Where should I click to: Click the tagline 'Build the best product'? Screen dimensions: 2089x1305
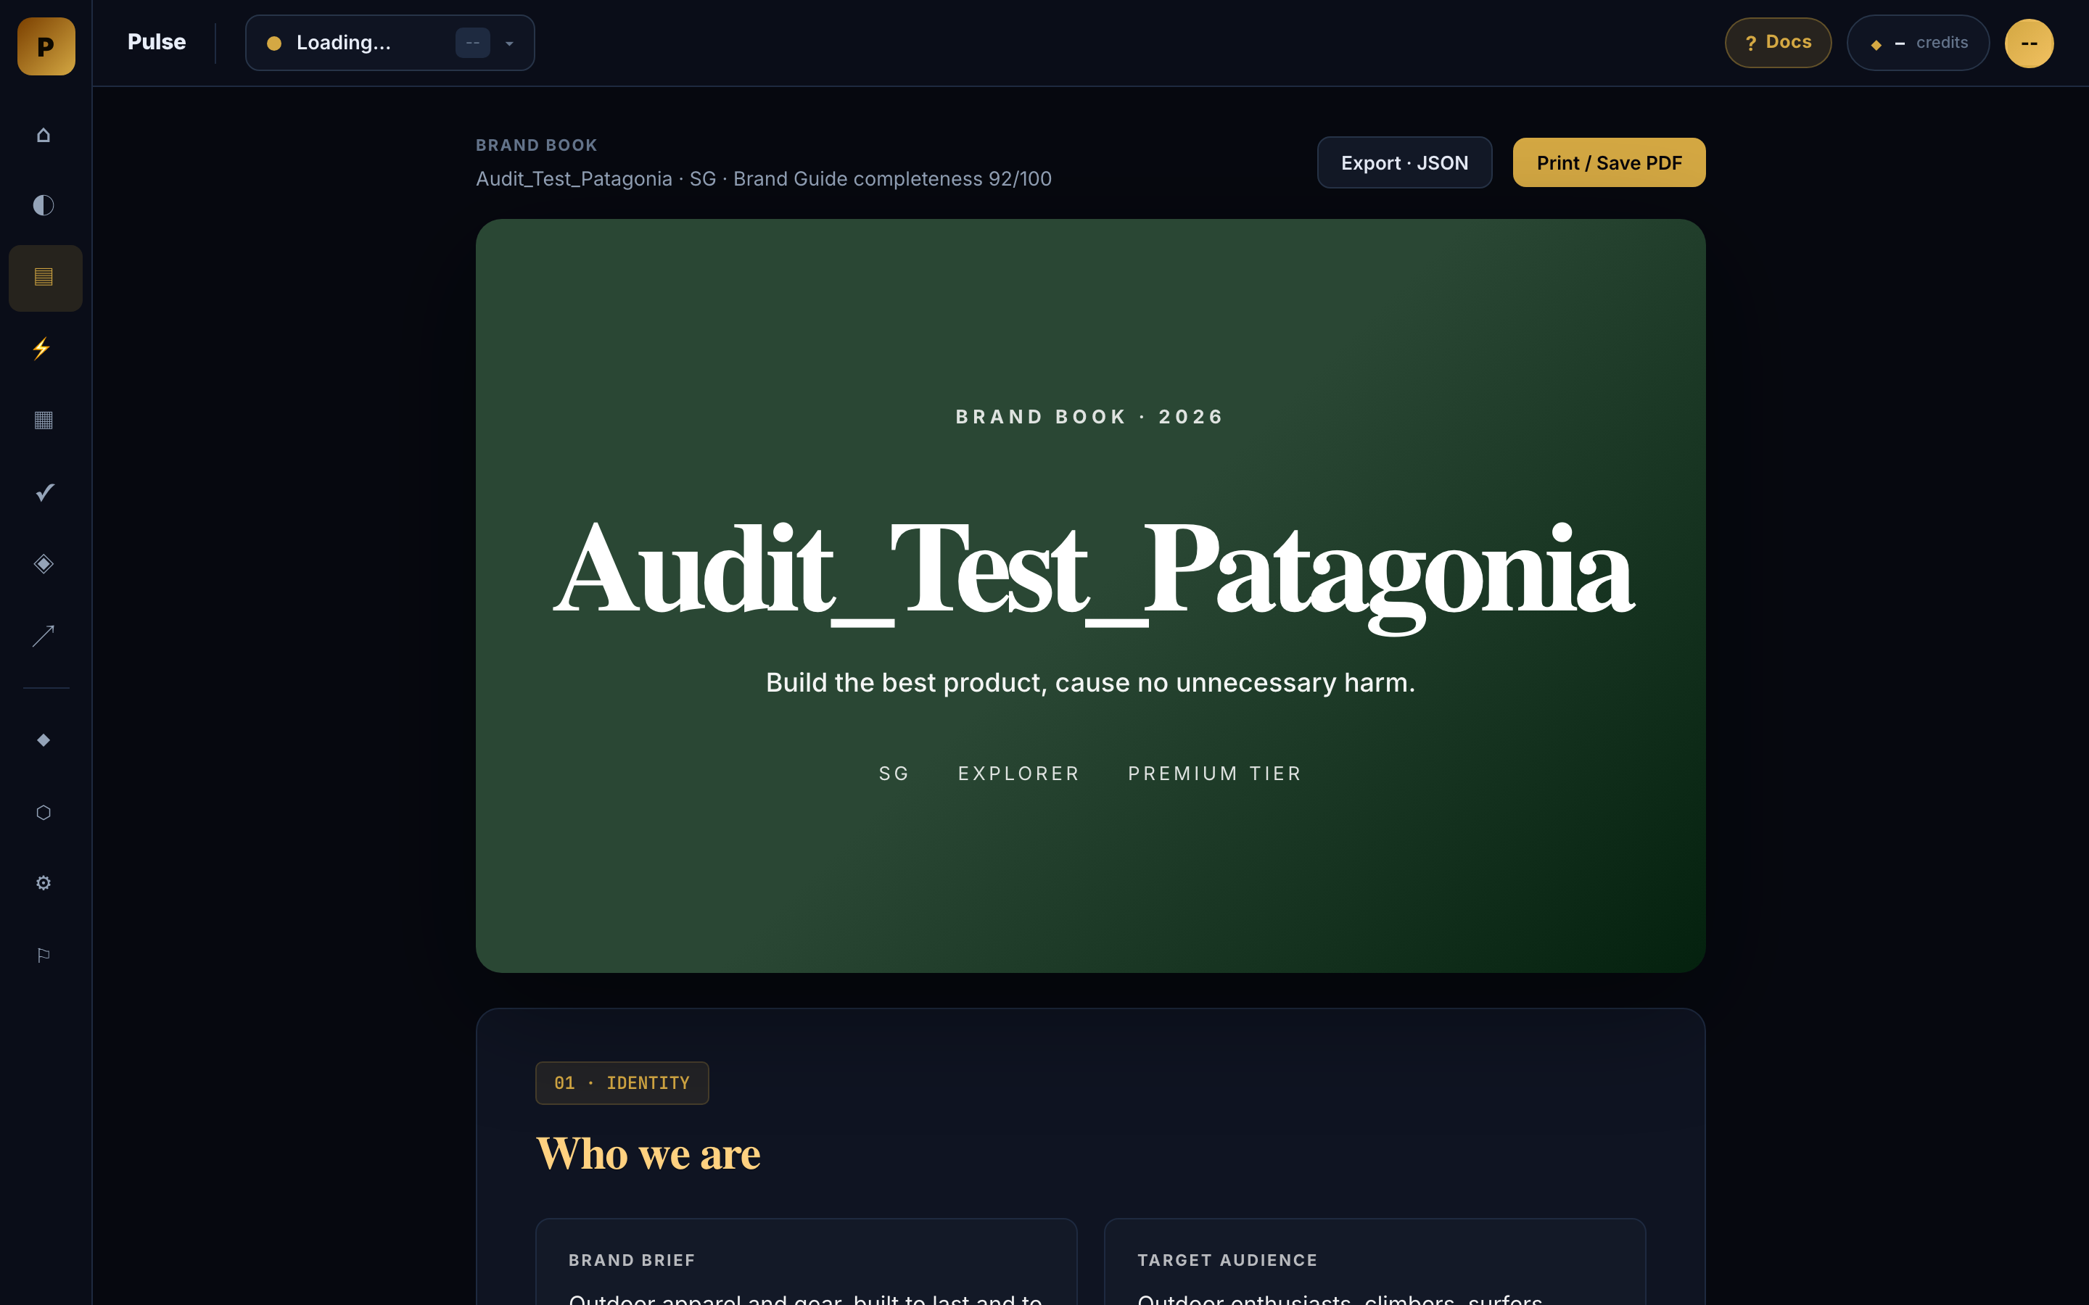[1090, 683]
